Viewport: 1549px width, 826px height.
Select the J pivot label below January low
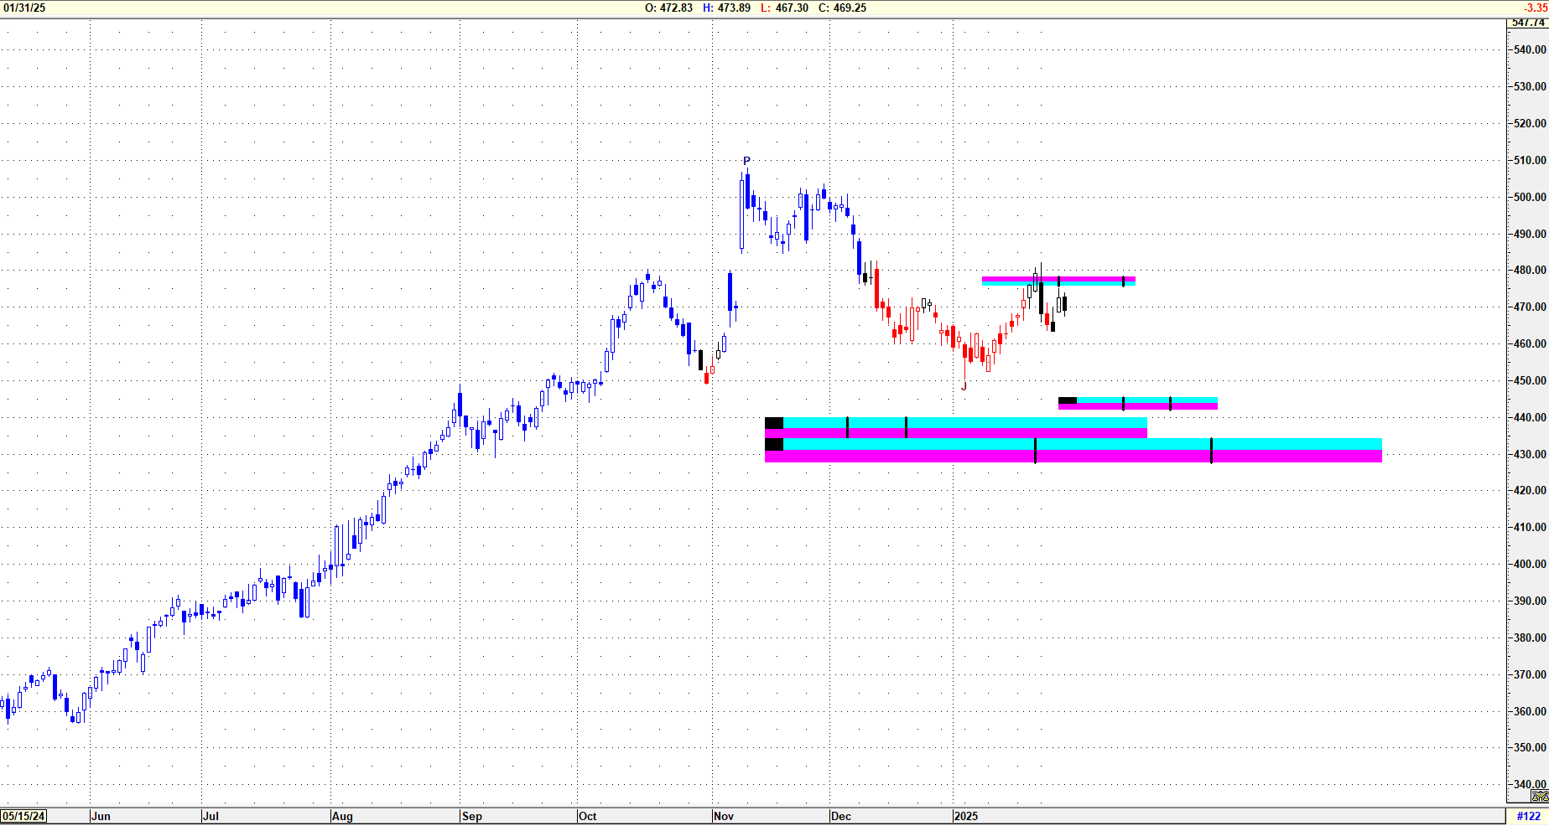[x=964, y=386]
